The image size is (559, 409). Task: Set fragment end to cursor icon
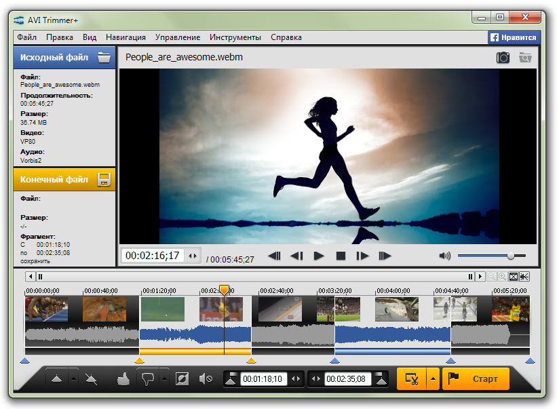pyautogui.click(x=381, y=378)
